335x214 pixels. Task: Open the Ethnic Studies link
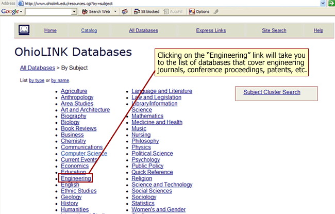click(79, 191)
